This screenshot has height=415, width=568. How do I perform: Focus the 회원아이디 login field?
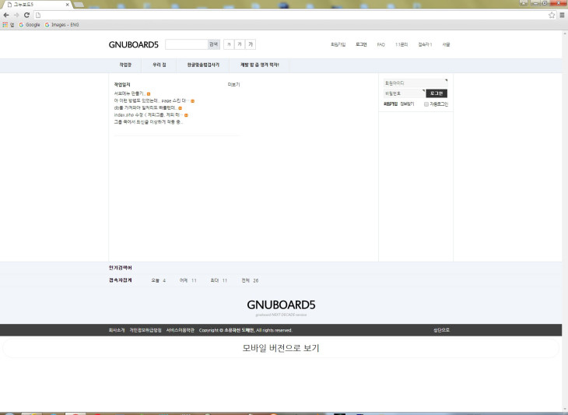coord(415,83)
